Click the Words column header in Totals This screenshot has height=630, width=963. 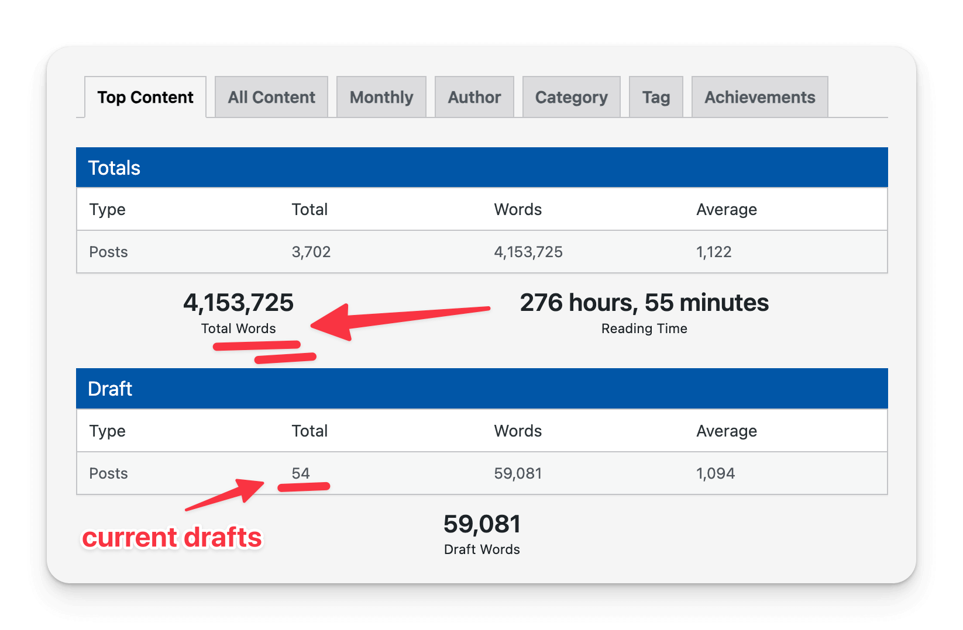(518, 209)
